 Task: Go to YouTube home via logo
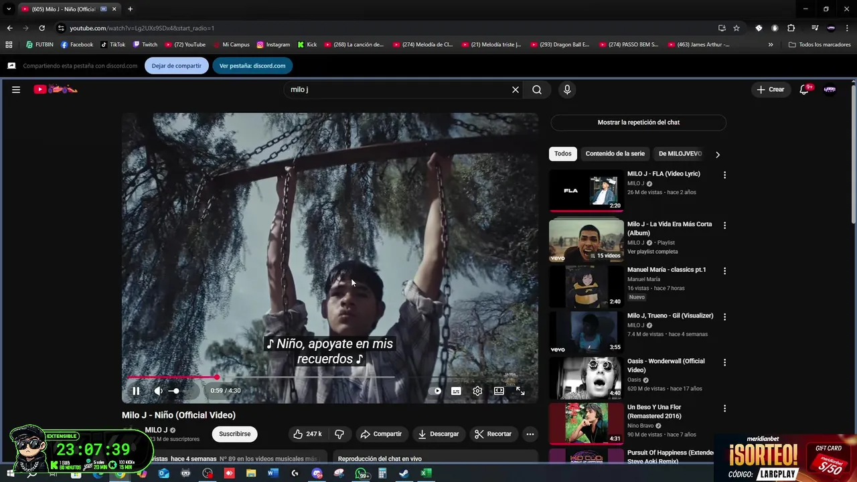[56, 89]
